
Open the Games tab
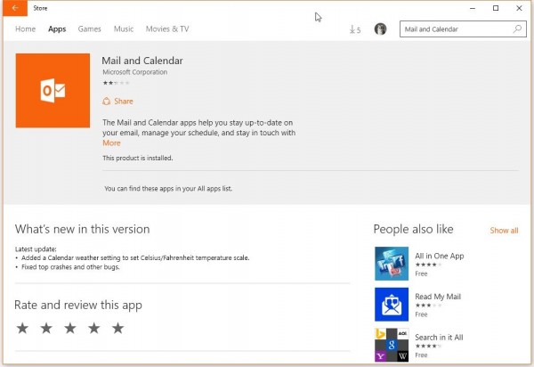pos(90,29)
